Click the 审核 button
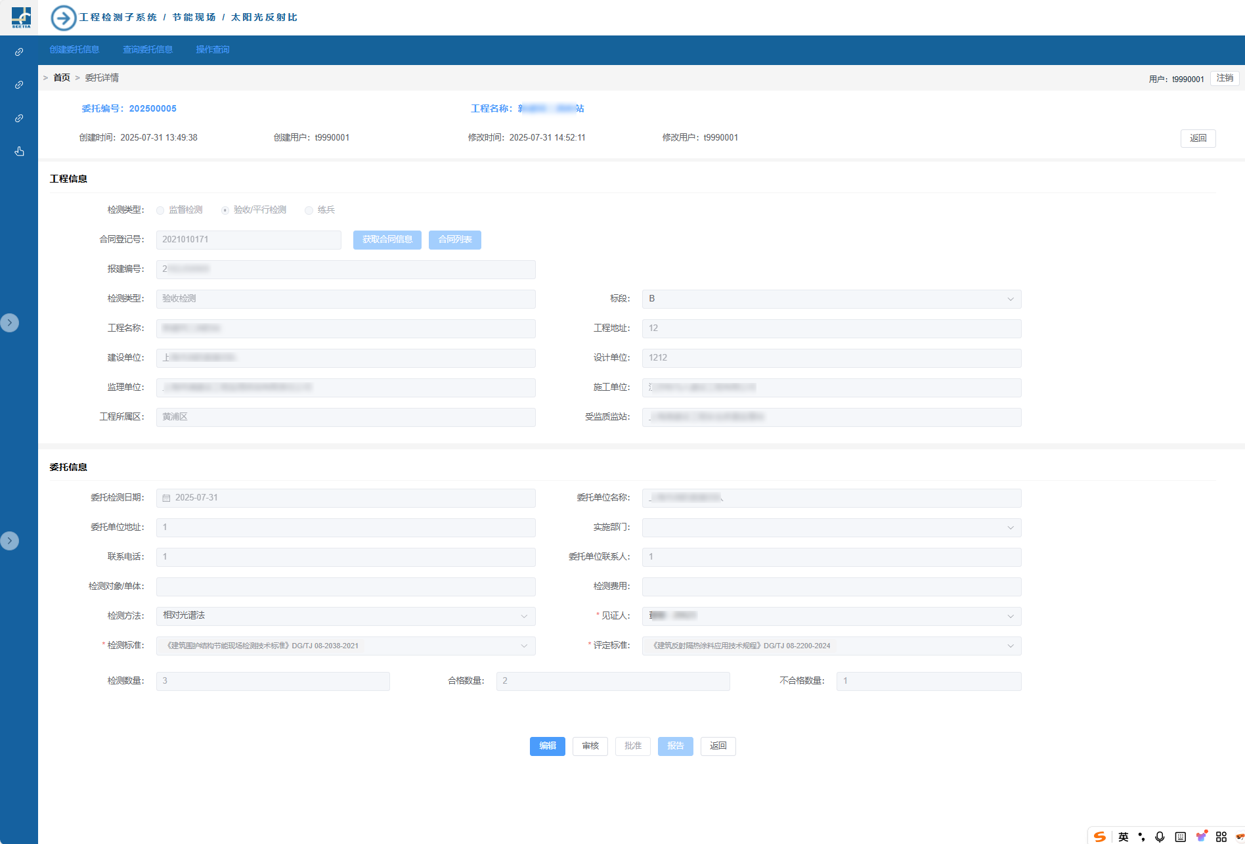The width and height of the screenshot is (1245, 844). (x=590, y=746)
